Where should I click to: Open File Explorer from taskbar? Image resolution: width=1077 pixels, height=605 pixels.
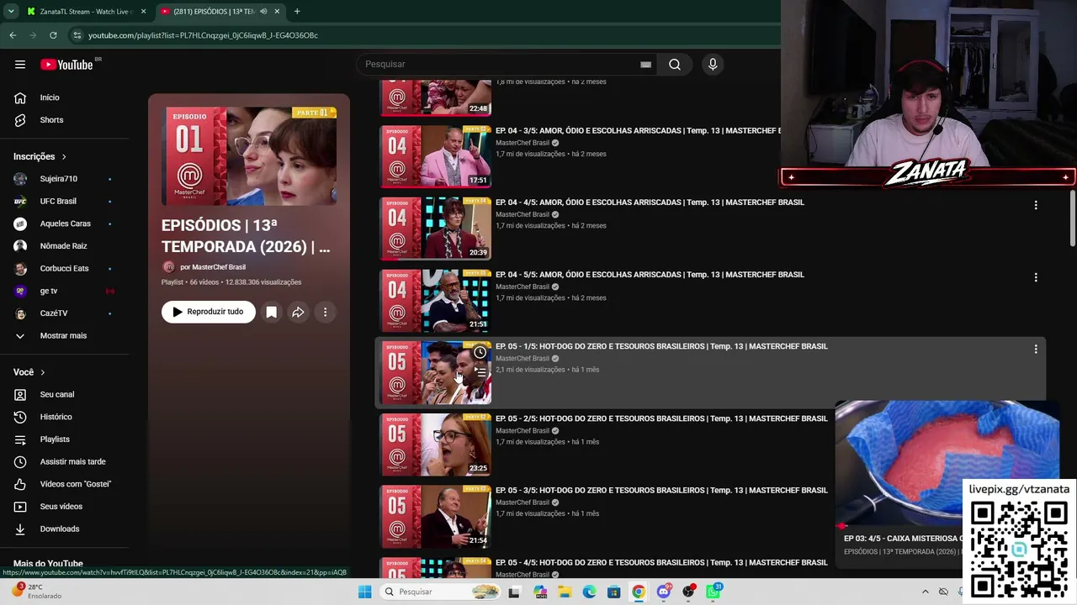click(x=565, y=592)
